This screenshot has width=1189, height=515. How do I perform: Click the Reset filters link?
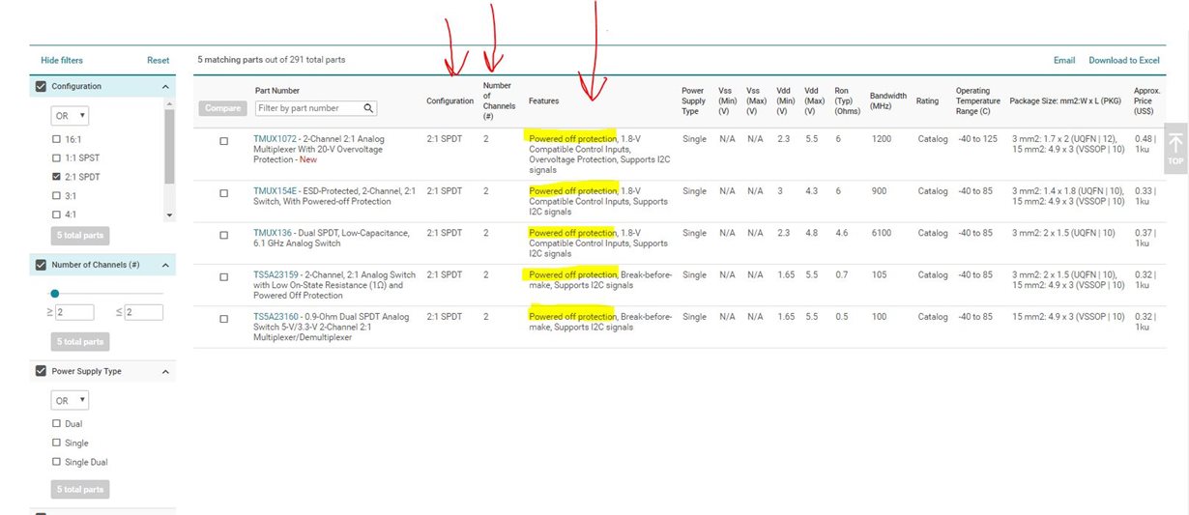[x=158, y=60]
